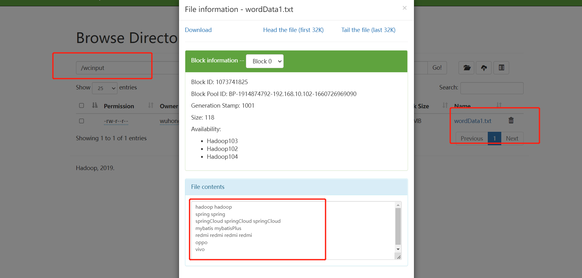Image resolution: width=582 pixels, height=278 pixels.
Task: Click the Go! button
Action: [x=437, y=68]
